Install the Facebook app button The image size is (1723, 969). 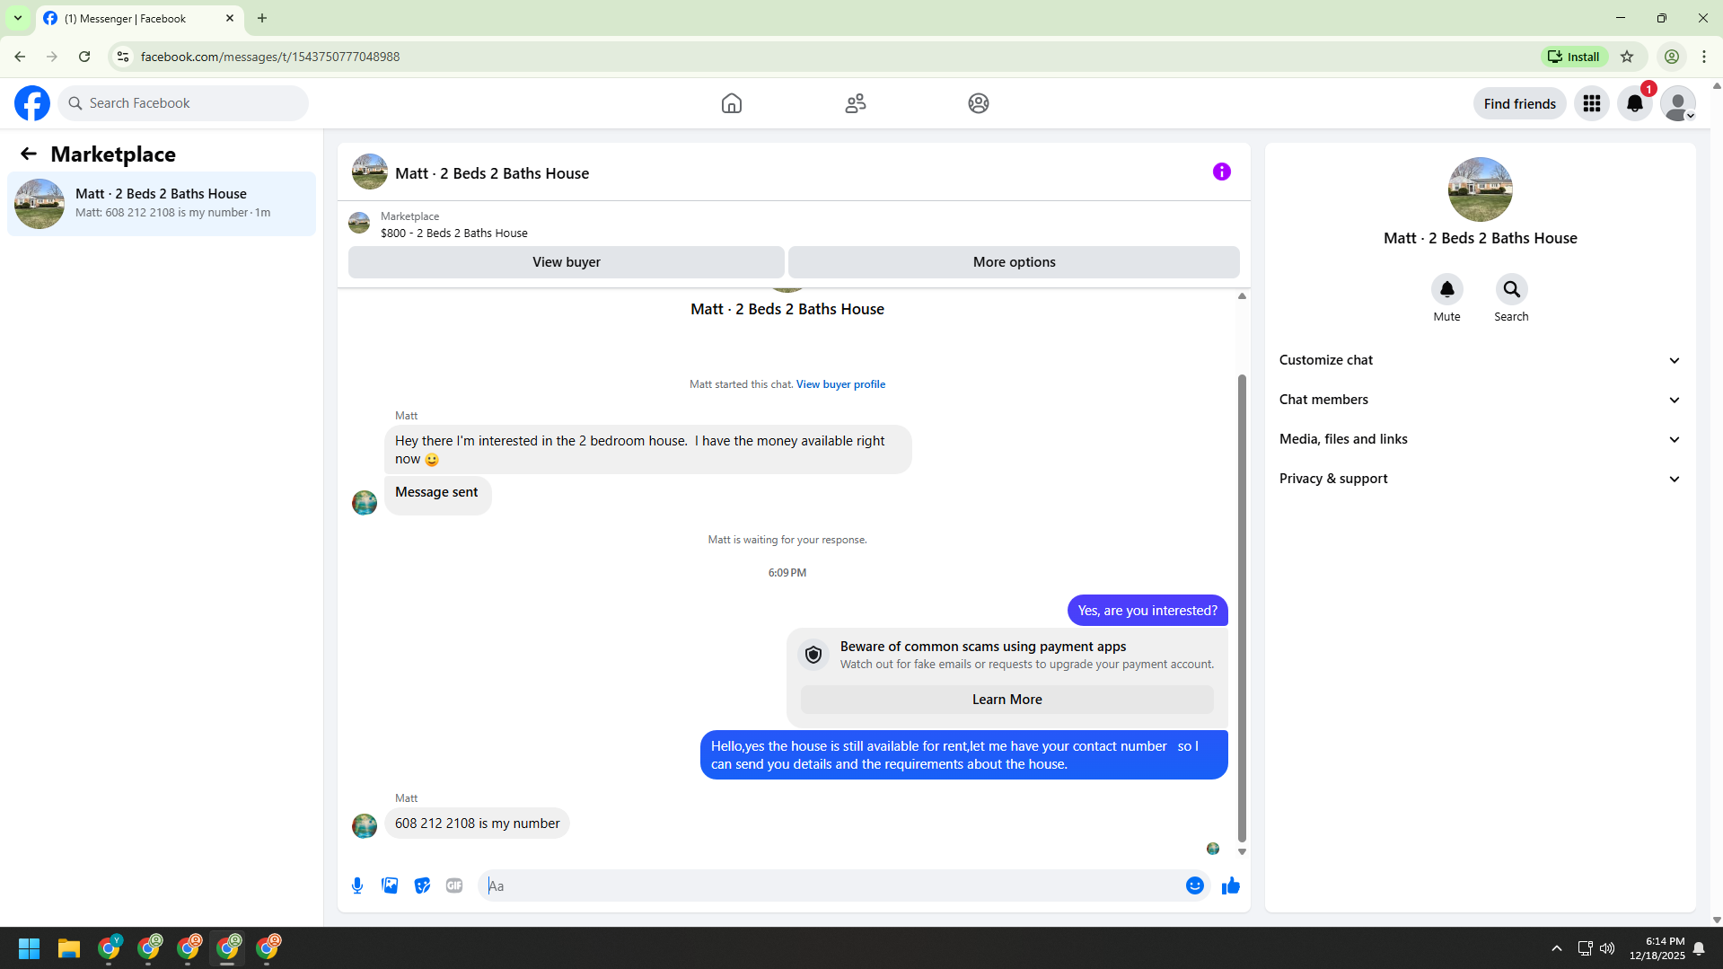[1575, 57]
